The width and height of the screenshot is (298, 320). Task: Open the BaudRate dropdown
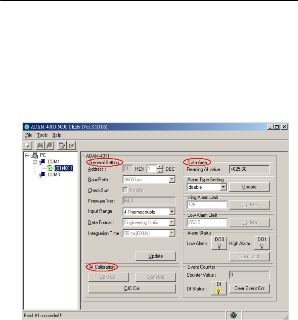172,179
